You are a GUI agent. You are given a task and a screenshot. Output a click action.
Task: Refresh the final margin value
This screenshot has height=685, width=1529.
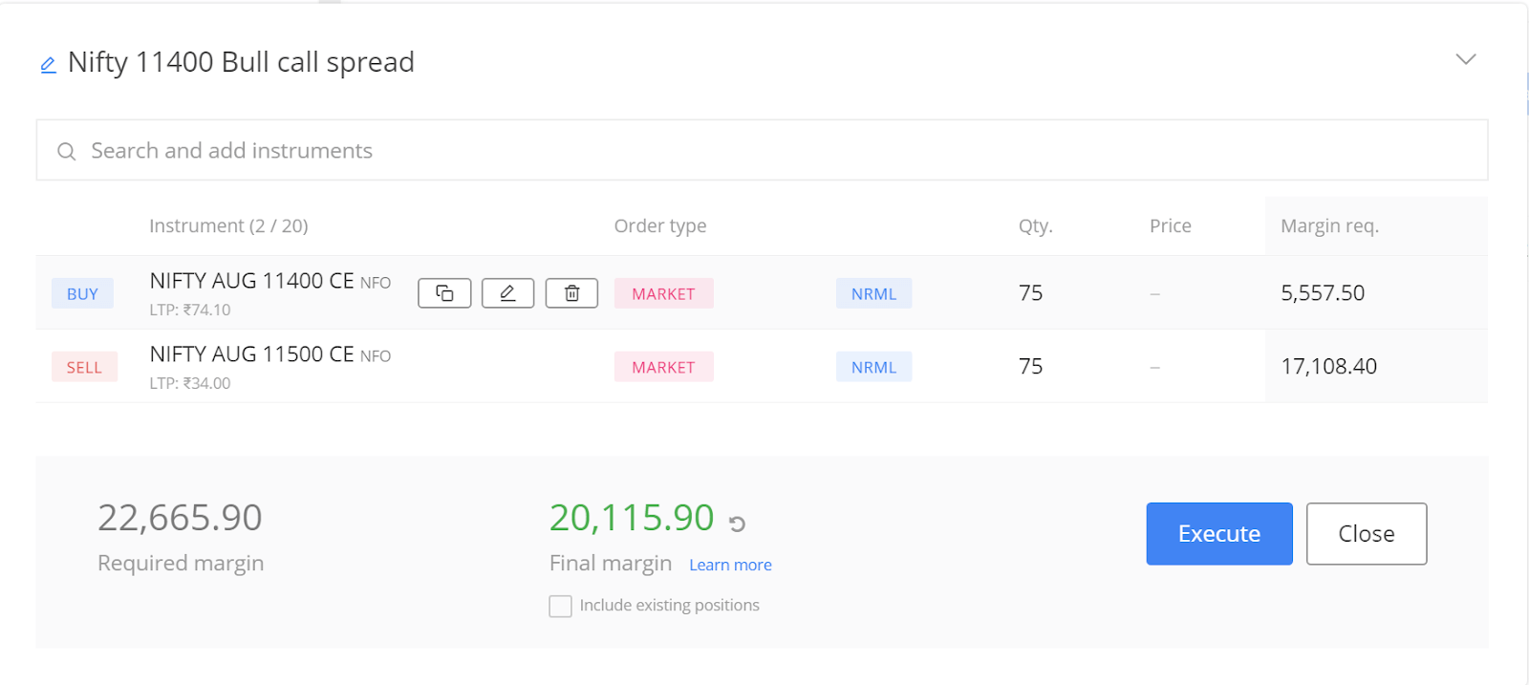coord(737,524)
